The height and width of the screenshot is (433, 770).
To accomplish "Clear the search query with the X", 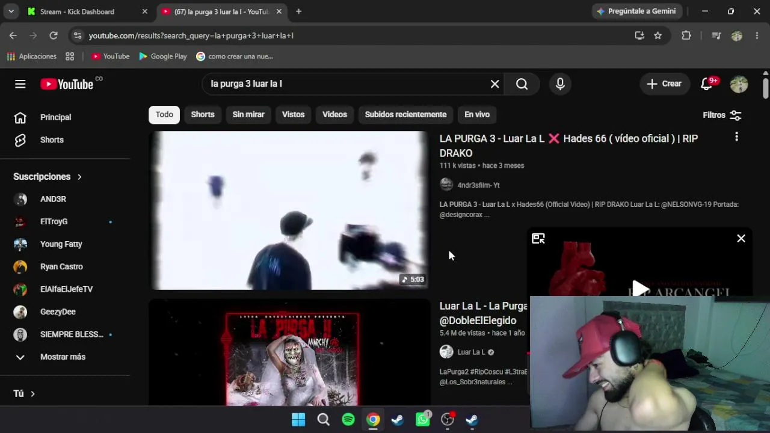I will [494, 84].
